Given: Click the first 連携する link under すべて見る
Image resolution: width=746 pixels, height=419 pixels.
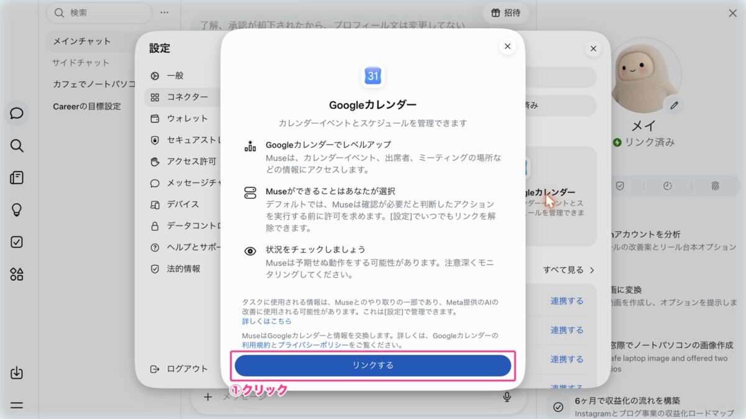Looking at the screenshot, I should [567, 301].
